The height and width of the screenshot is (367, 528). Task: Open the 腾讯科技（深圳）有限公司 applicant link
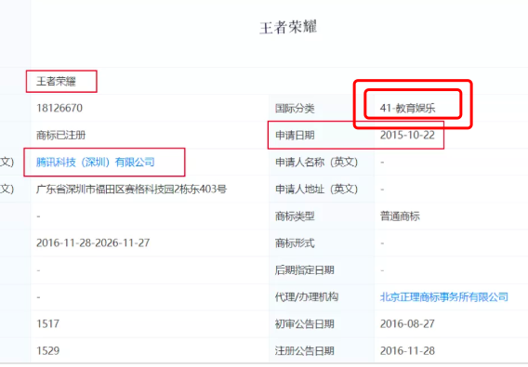[x=96, y=163]
